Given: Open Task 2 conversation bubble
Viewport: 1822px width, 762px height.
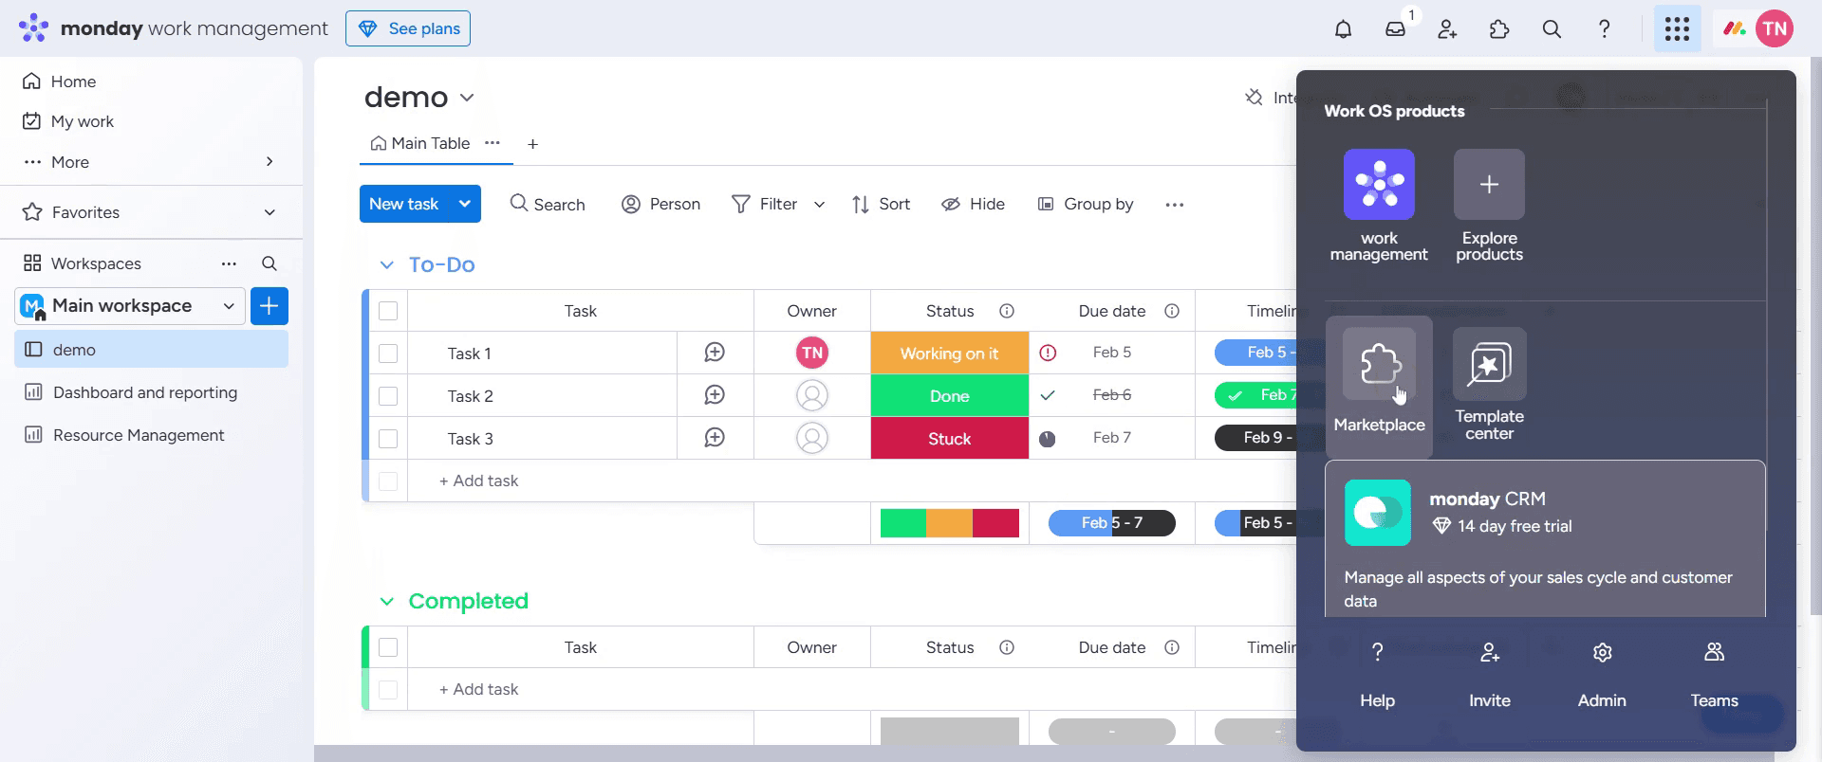Looking at the screenshot, I should tap(715, 395).
